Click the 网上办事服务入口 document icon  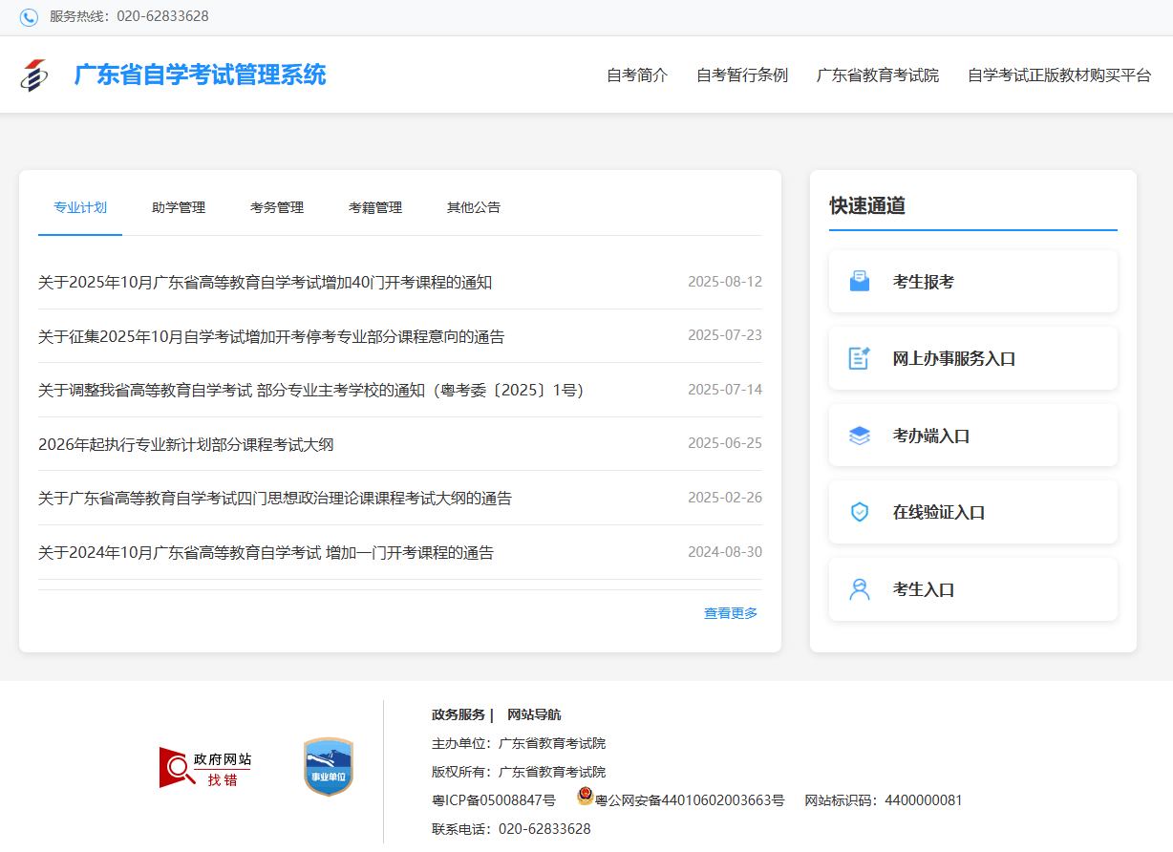860,358
